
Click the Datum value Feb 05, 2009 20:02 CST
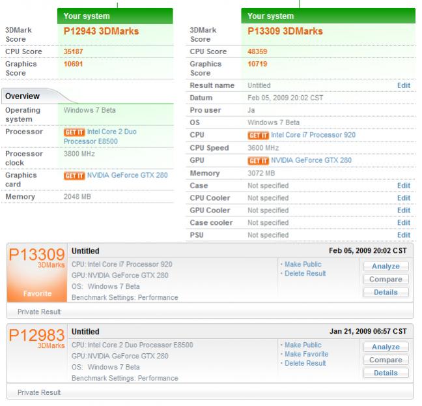coord(285,98)
